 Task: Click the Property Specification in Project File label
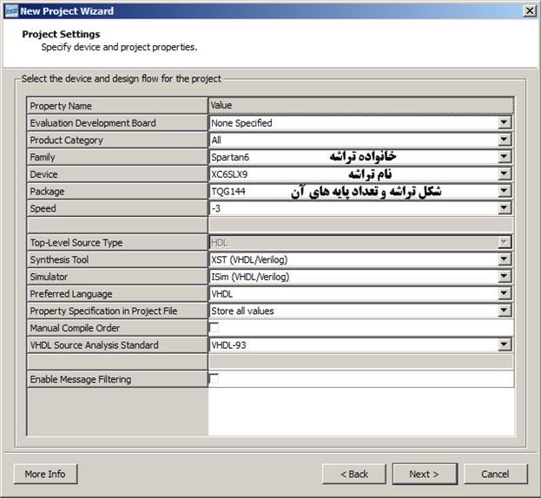pos(103,311)
